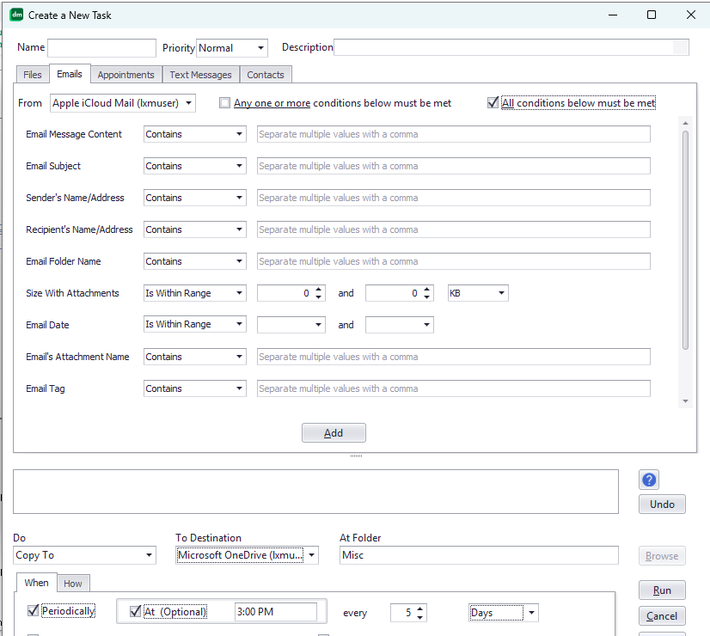Disable the Periodically checkbox

pos(33,611)
